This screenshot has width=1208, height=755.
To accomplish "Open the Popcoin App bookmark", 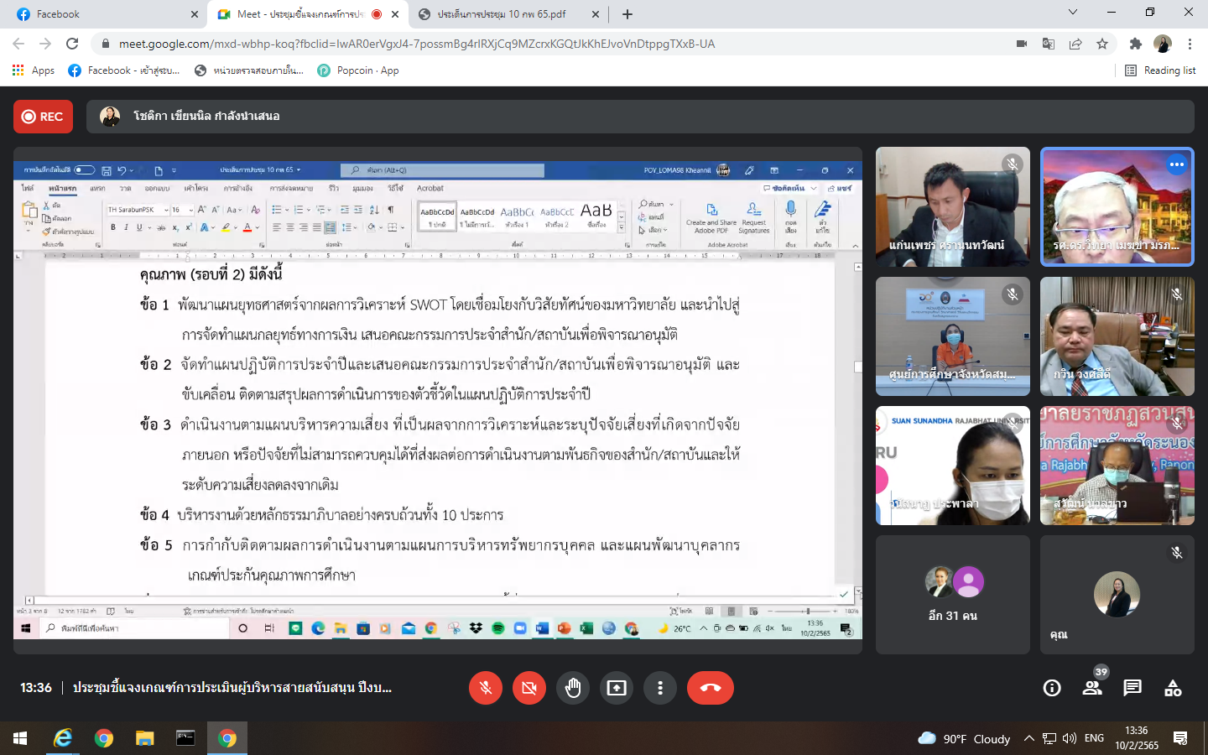I will tap(358, 70).
